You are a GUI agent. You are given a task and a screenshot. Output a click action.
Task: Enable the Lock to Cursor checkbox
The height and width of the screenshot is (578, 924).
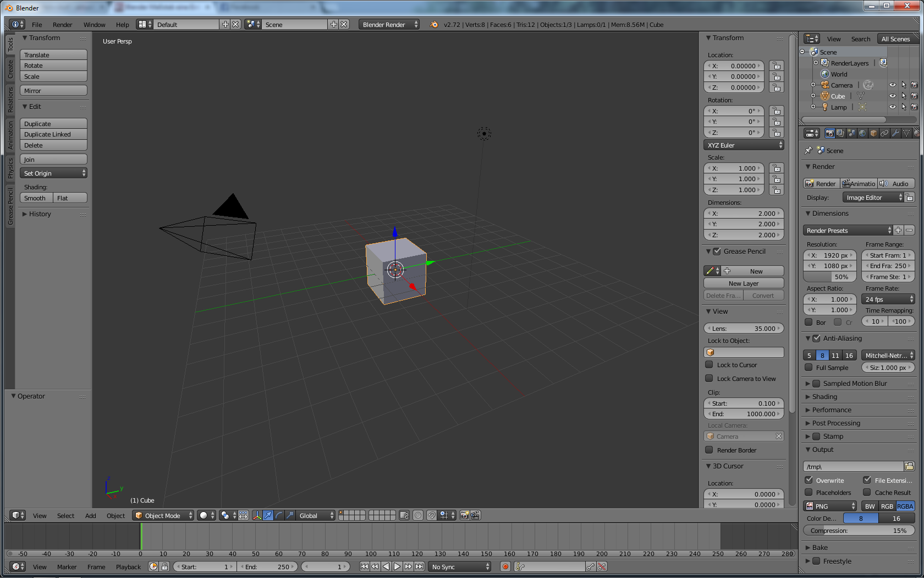tap(710, 365)
